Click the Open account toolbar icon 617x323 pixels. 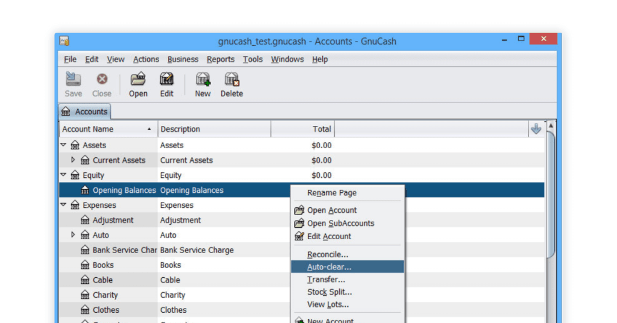point(138,79)
